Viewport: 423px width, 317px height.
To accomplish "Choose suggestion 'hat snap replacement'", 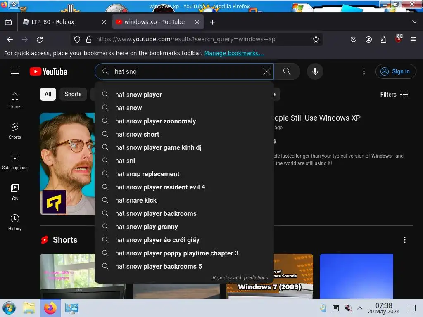I will tap(184, 174).
